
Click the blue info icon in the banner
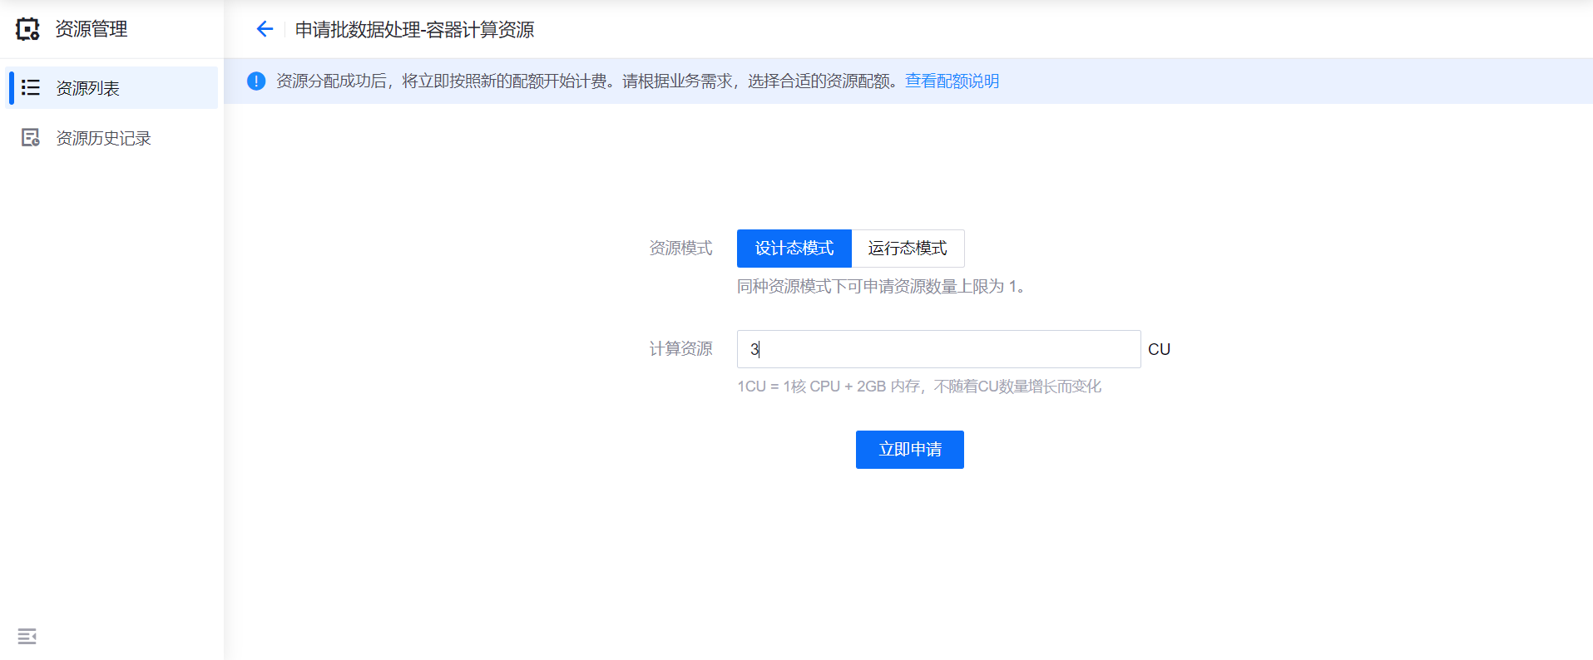tap(256, 81)
